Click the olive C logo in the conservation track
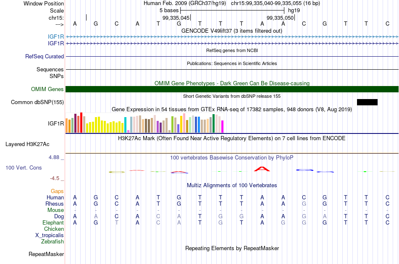 [x=117, y=172]
